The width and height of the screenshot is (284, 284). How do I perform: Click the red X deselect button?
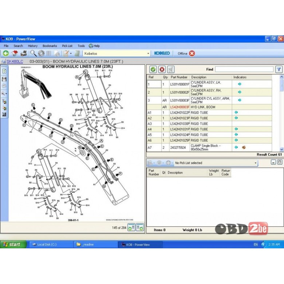162,70
